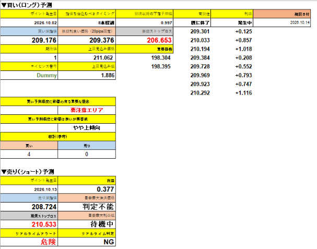
Task: Select the short date cell 2026.10.13
Action: pos(29,189)
